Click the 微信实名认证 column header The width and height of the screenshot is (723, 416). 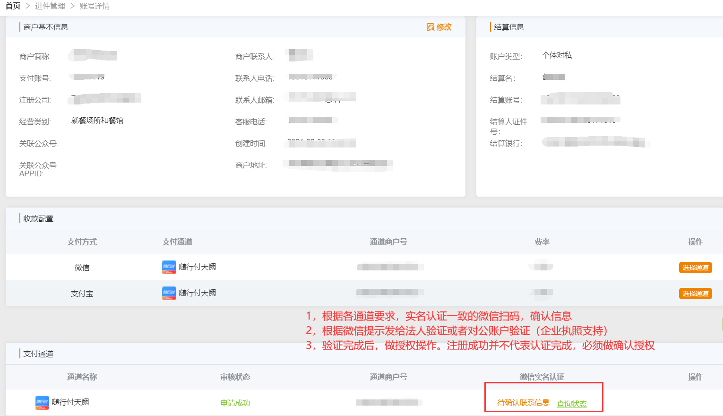(x=542, y=377)
